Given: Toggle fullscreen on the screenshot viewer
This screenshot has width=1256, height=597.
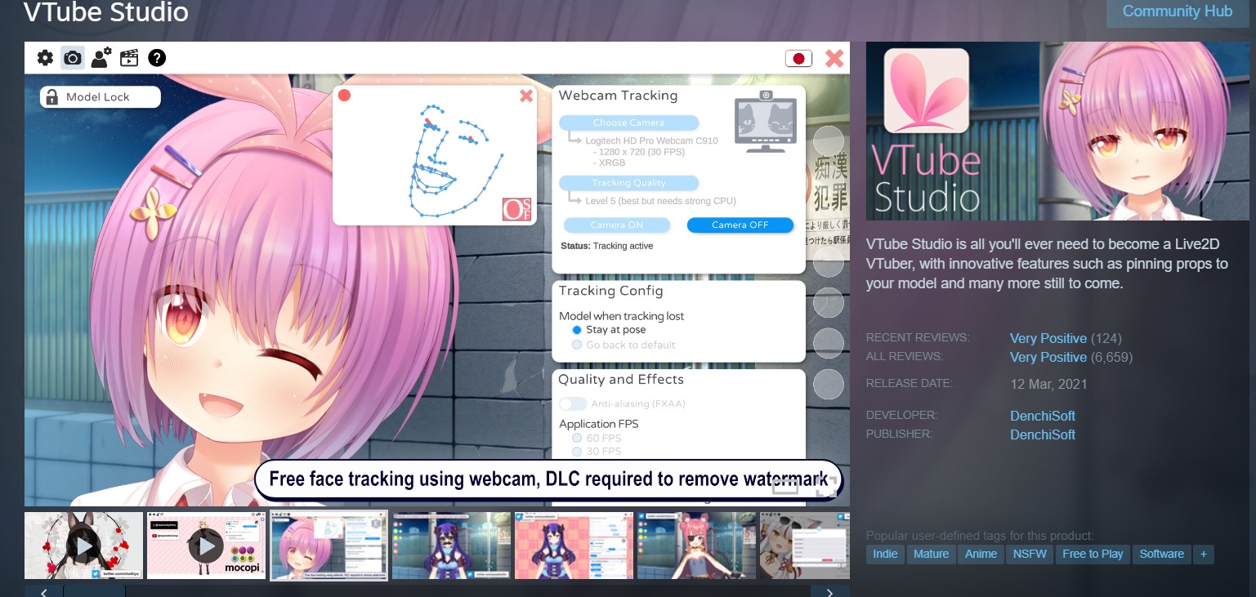Looking at the screenshot, I should [826, 486].
